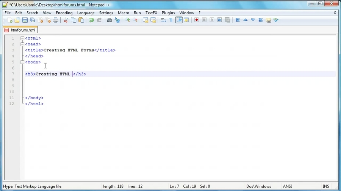Click the <h3> opening tag
Image resolution: width=341 pixels, height=191 pixels.
[30, 74]
